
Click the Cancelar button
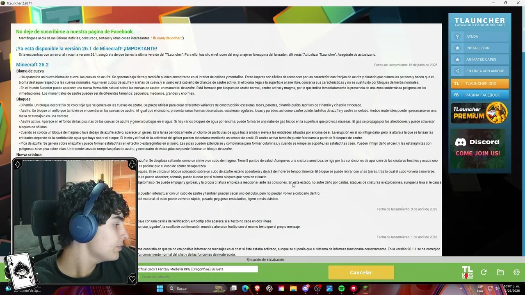(x=361, y=272)
